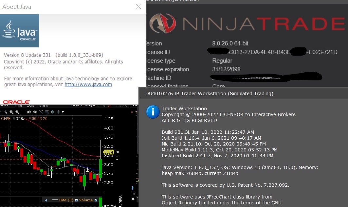The height and width of the screenshot is (207, 348).
Task: Open the Edit menu in chart window
Action: point(30,106)
